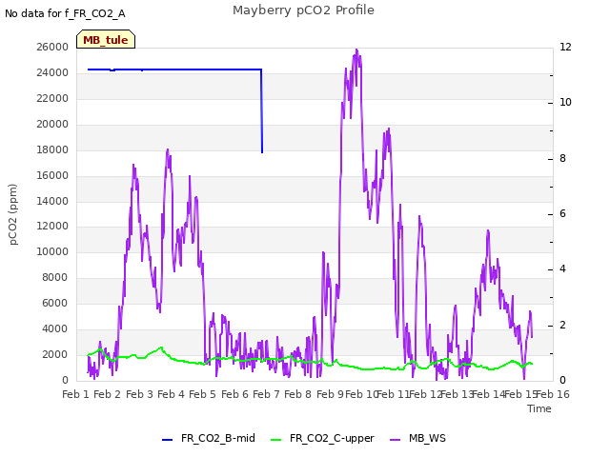Click the MB_tule annotation label
610x457 pixels.
106,40
